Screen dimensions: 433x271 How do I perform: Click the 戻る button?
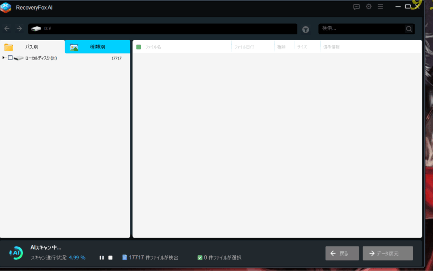(x=342, y=253)
